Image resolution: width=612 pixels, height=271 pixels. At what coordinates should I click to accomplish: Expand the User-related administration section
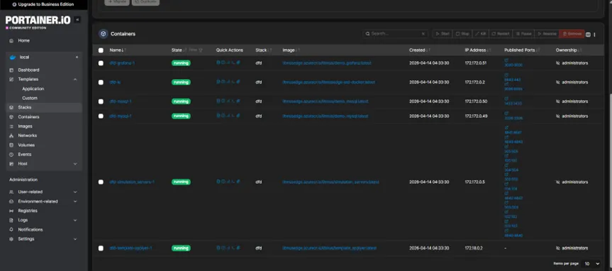75,192
